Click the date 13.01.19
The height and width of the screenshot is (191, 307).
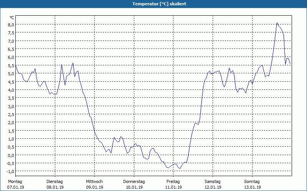(x=253, y=187)
